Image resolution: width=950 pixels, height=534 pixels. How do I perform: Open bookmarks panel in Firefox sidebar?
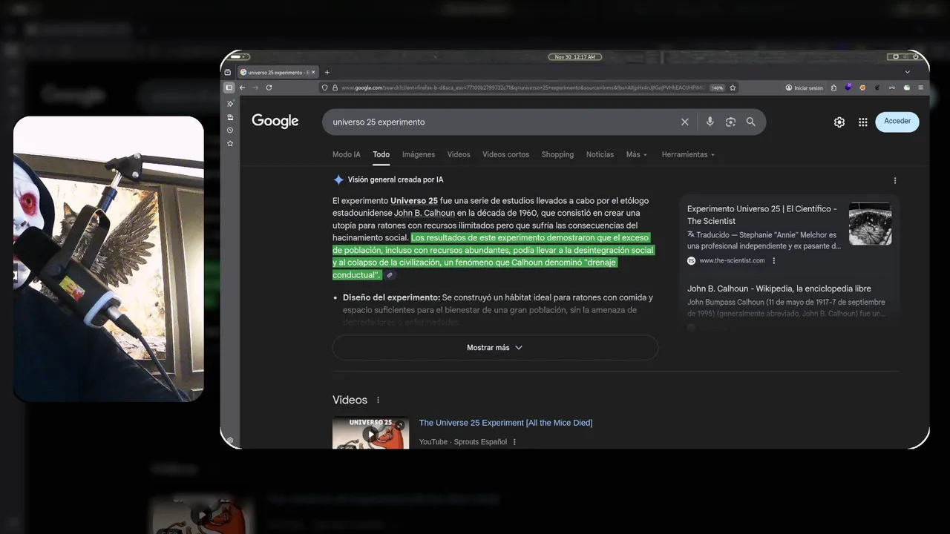(230, 143)
